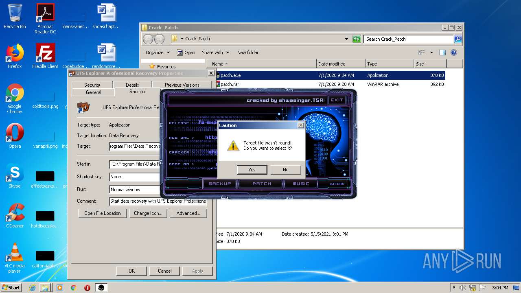Toggle MUSIC button in the patcher

tap(301, 184)
